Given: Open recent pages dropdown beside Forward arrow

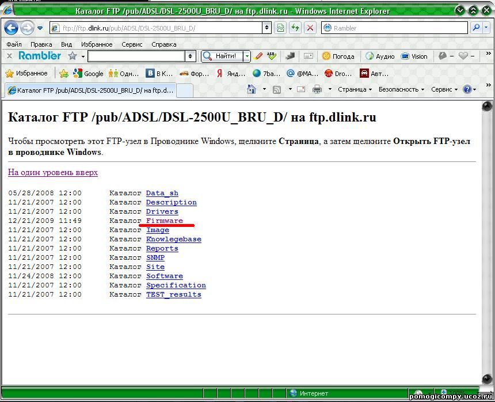Looking at the screenshot, I should (x=40, y=28).
